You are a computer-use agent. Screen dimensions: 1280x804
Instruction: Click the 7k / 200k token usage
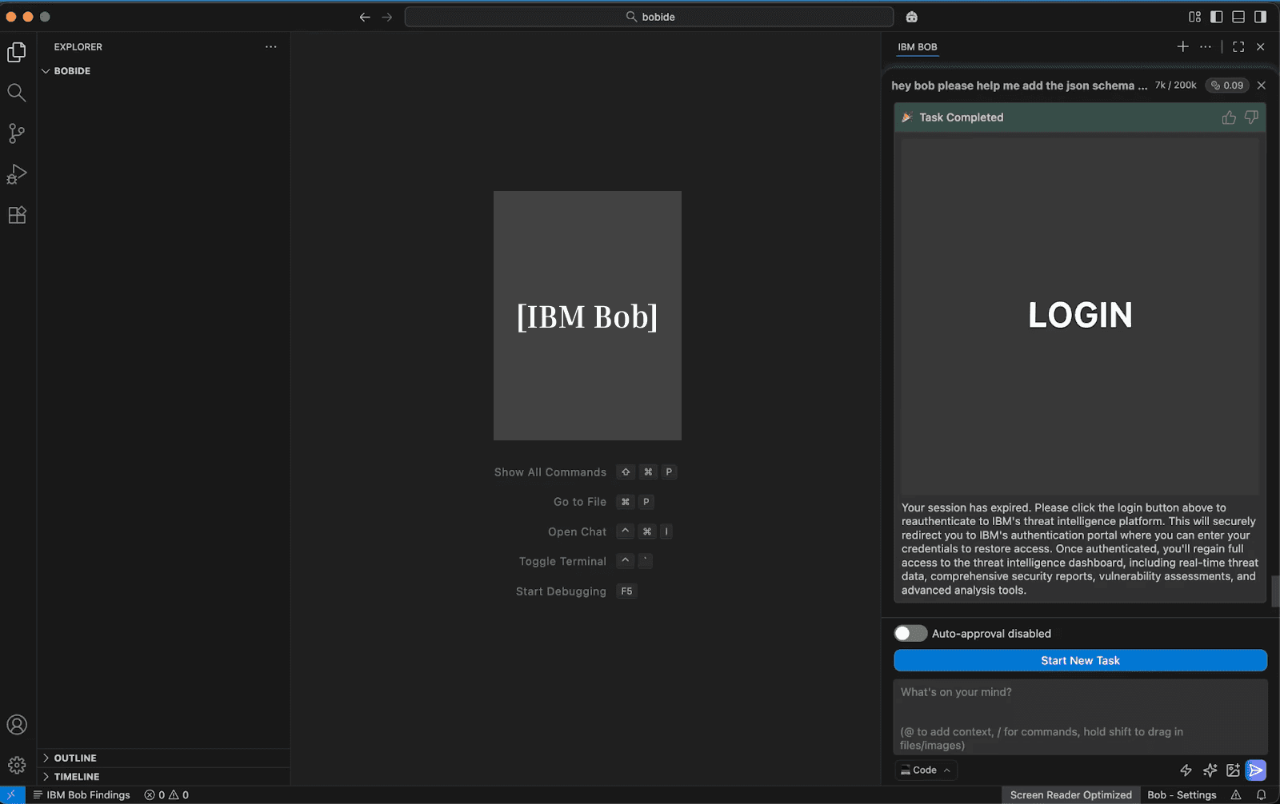tap(1175, 86)
